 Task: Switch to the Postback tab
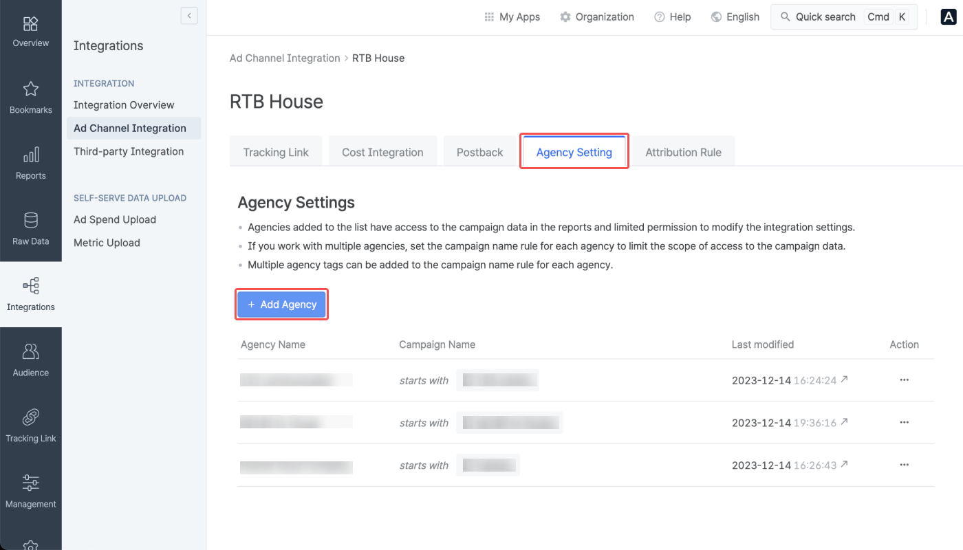click(x=479, y=152)
